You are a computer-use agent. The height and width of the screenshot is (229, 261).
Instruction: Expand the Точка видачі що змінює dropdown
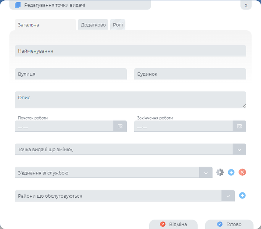[x=239, y=149]
